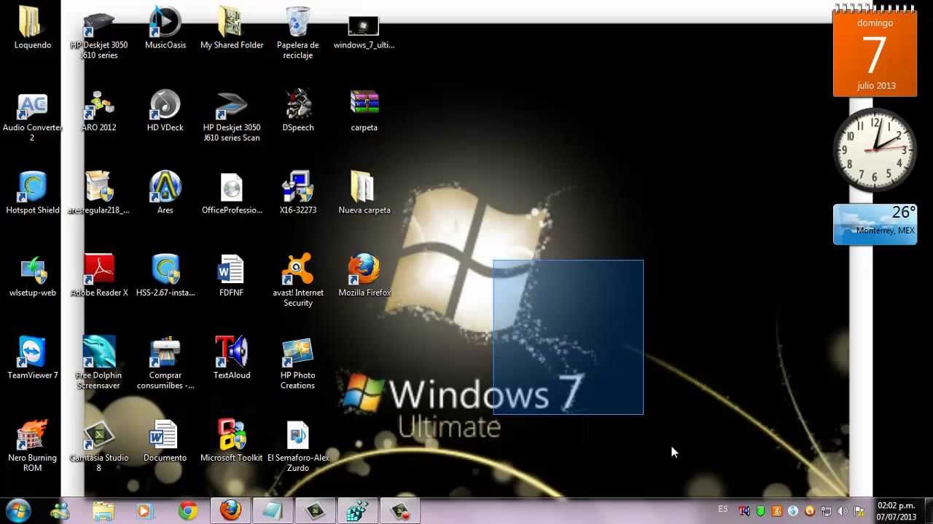Switch to Firefox window on taskbar
933x524 pixels.
click(x=230, y=511)
